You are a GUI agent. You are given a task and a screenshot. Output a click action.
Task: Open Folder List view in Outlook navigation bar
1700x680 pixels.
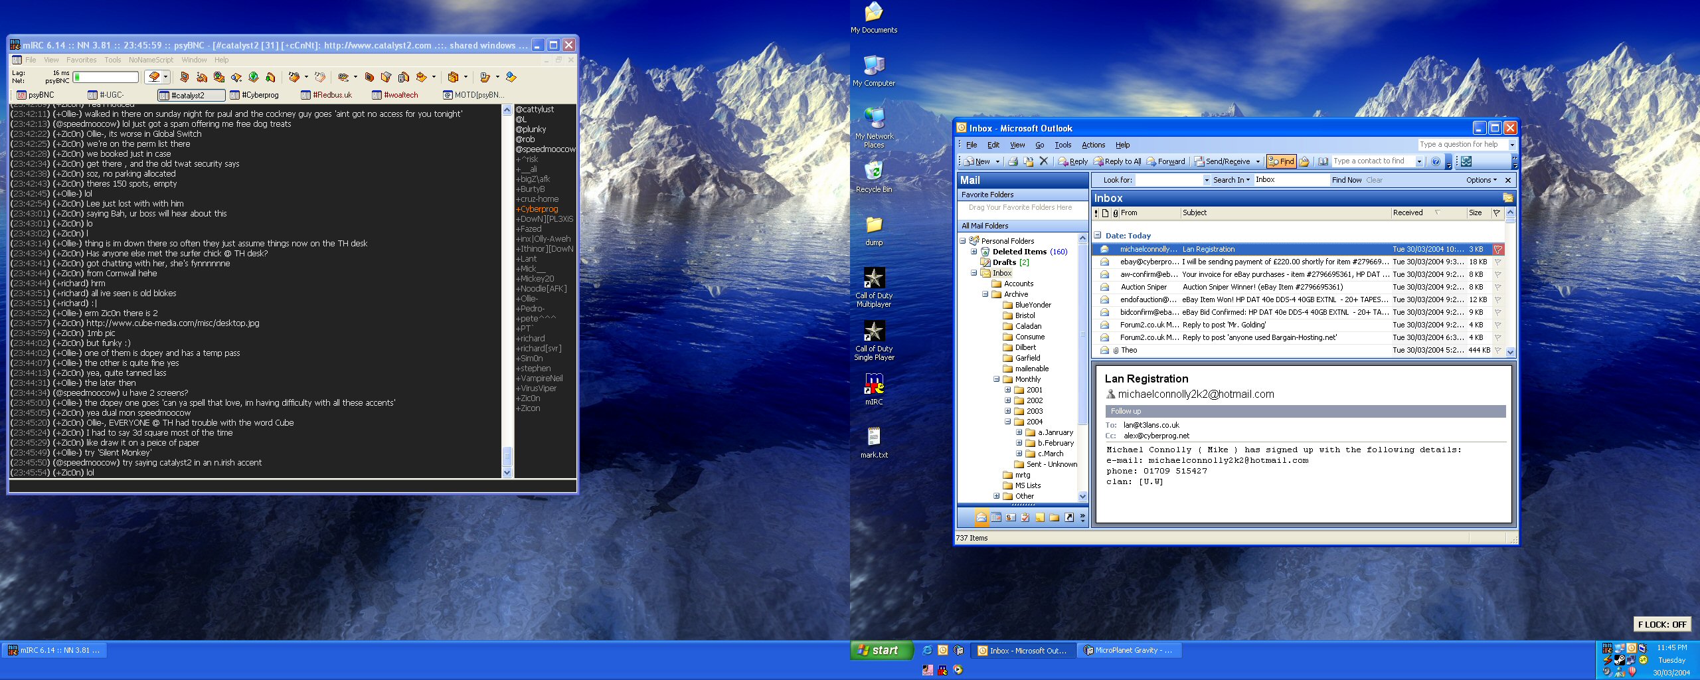click(x=1055, y=517)
